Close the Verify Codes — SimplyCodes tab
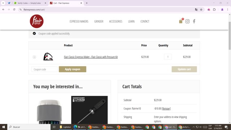Image resolution: width=231 pixels, height=130 pixels. click(x=45, y=3)
